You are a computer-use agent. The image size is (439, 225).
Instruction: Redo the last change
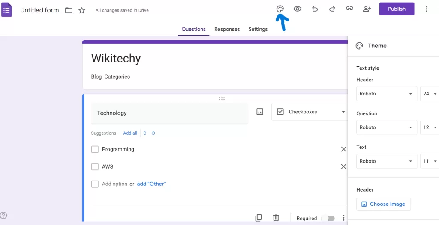tap(332, 9)
